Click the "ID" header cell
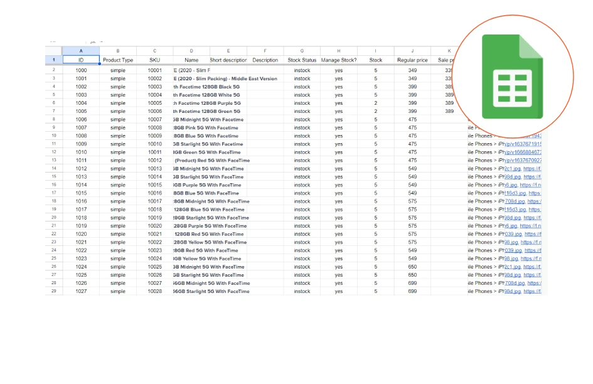This screenshot has height=384, width=593. [81, 60]
